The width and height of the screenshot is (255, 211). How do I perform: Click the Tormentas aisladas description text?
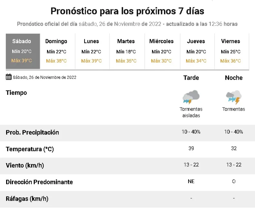tap(191, 112)
